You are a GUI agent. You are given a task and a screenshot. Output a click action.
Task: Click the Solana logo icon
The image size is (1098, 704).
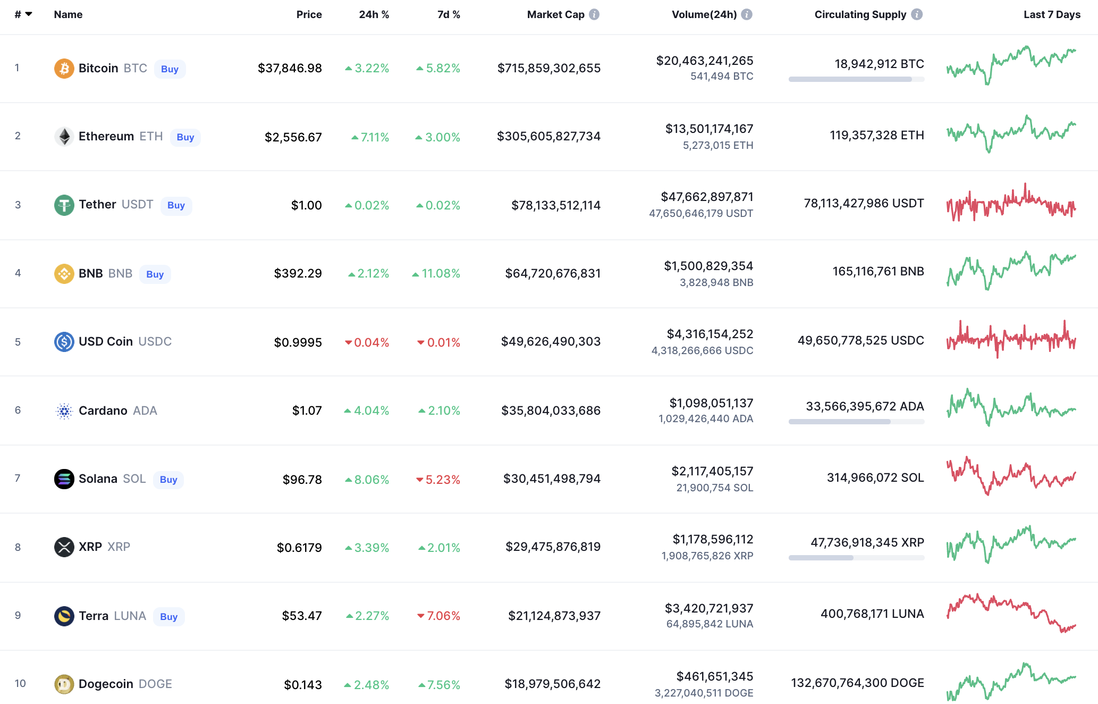(x=64, y=479)
